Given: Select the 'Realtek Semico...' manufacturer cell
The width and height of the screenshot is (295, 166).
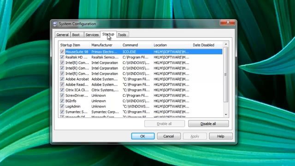Looking at the screenshot, I should point(105,57).
